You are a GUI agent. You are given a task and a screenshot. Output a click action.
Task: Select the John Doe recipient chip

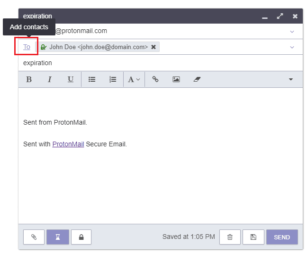[x=99, y=47]
